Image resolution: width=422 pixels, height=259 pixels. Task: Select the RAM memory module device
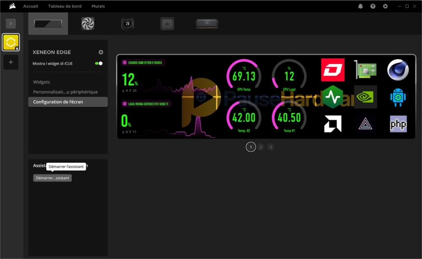(207, 24)
